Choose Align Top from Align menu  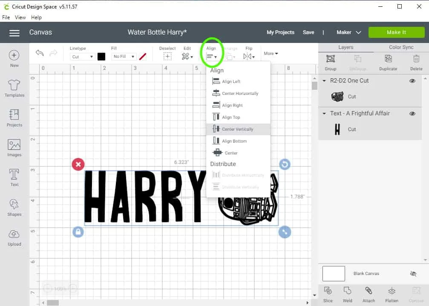pyautogui.click(x=238, y=117)
